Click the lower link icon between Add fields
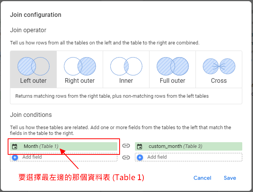Screen dimensions: 253x192 click(x=126, y=157)
